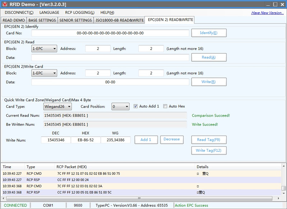Click the 9600 baud rate status entry
Viewport: 287px width, 209px height.
pos(78,205)
